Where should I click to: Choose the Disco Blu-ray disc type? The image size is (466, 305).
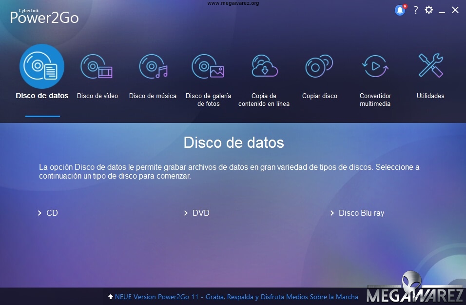click(x=361, y=213)
